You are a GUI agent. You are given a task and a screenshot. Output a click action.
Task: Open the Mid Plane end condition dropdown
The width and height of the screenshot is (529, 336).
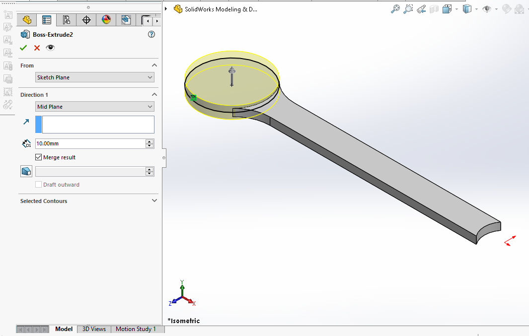95,107
